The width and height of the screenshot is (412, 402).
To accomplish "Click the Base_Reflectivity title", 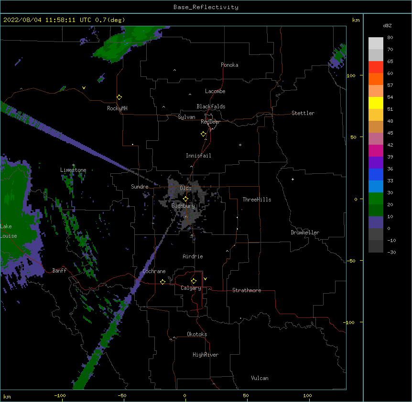I will pos(206,7).
